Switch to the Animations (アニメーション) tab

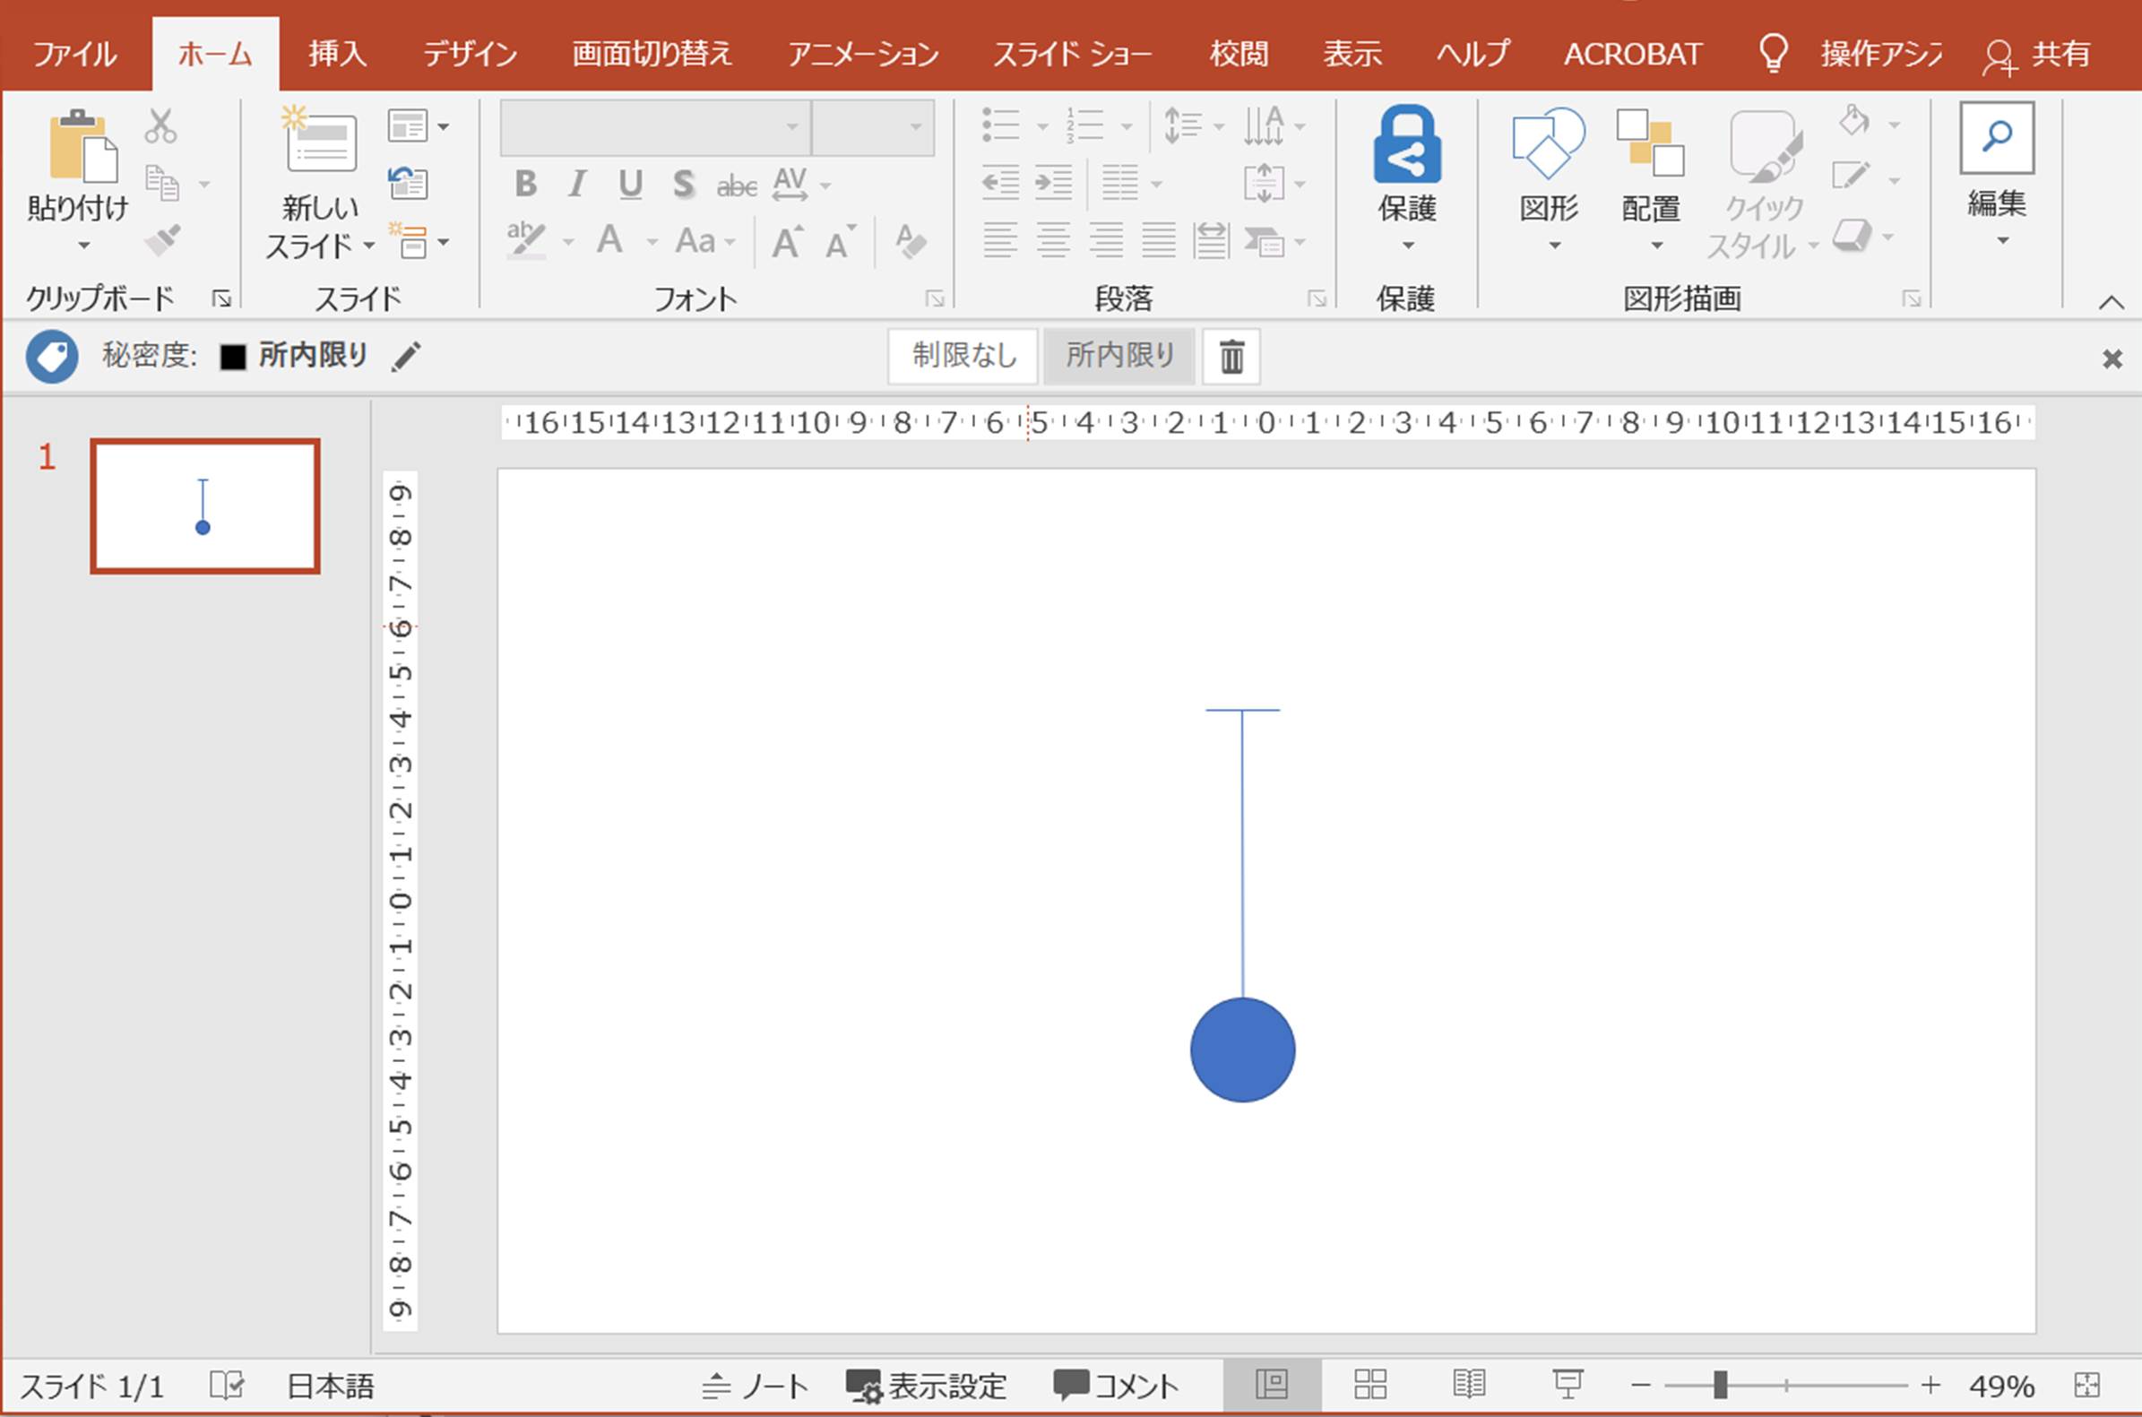[863, 54]
